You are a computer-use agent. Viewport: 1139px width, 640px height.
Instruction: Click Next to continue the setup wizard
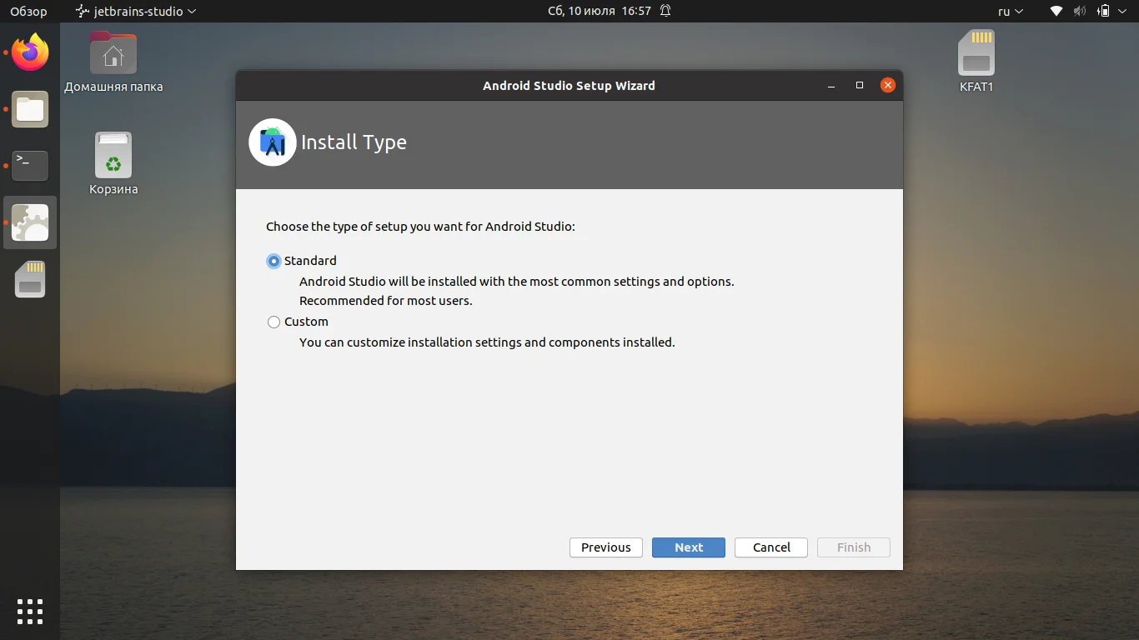tap(689, 547)
